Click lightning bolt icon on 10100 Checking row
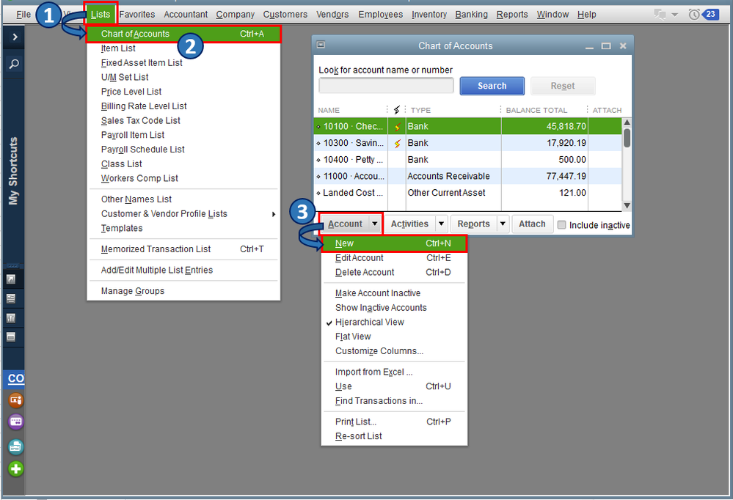This screenshot has height=500, width=733. pyautogui.click(x=397, y=127)
